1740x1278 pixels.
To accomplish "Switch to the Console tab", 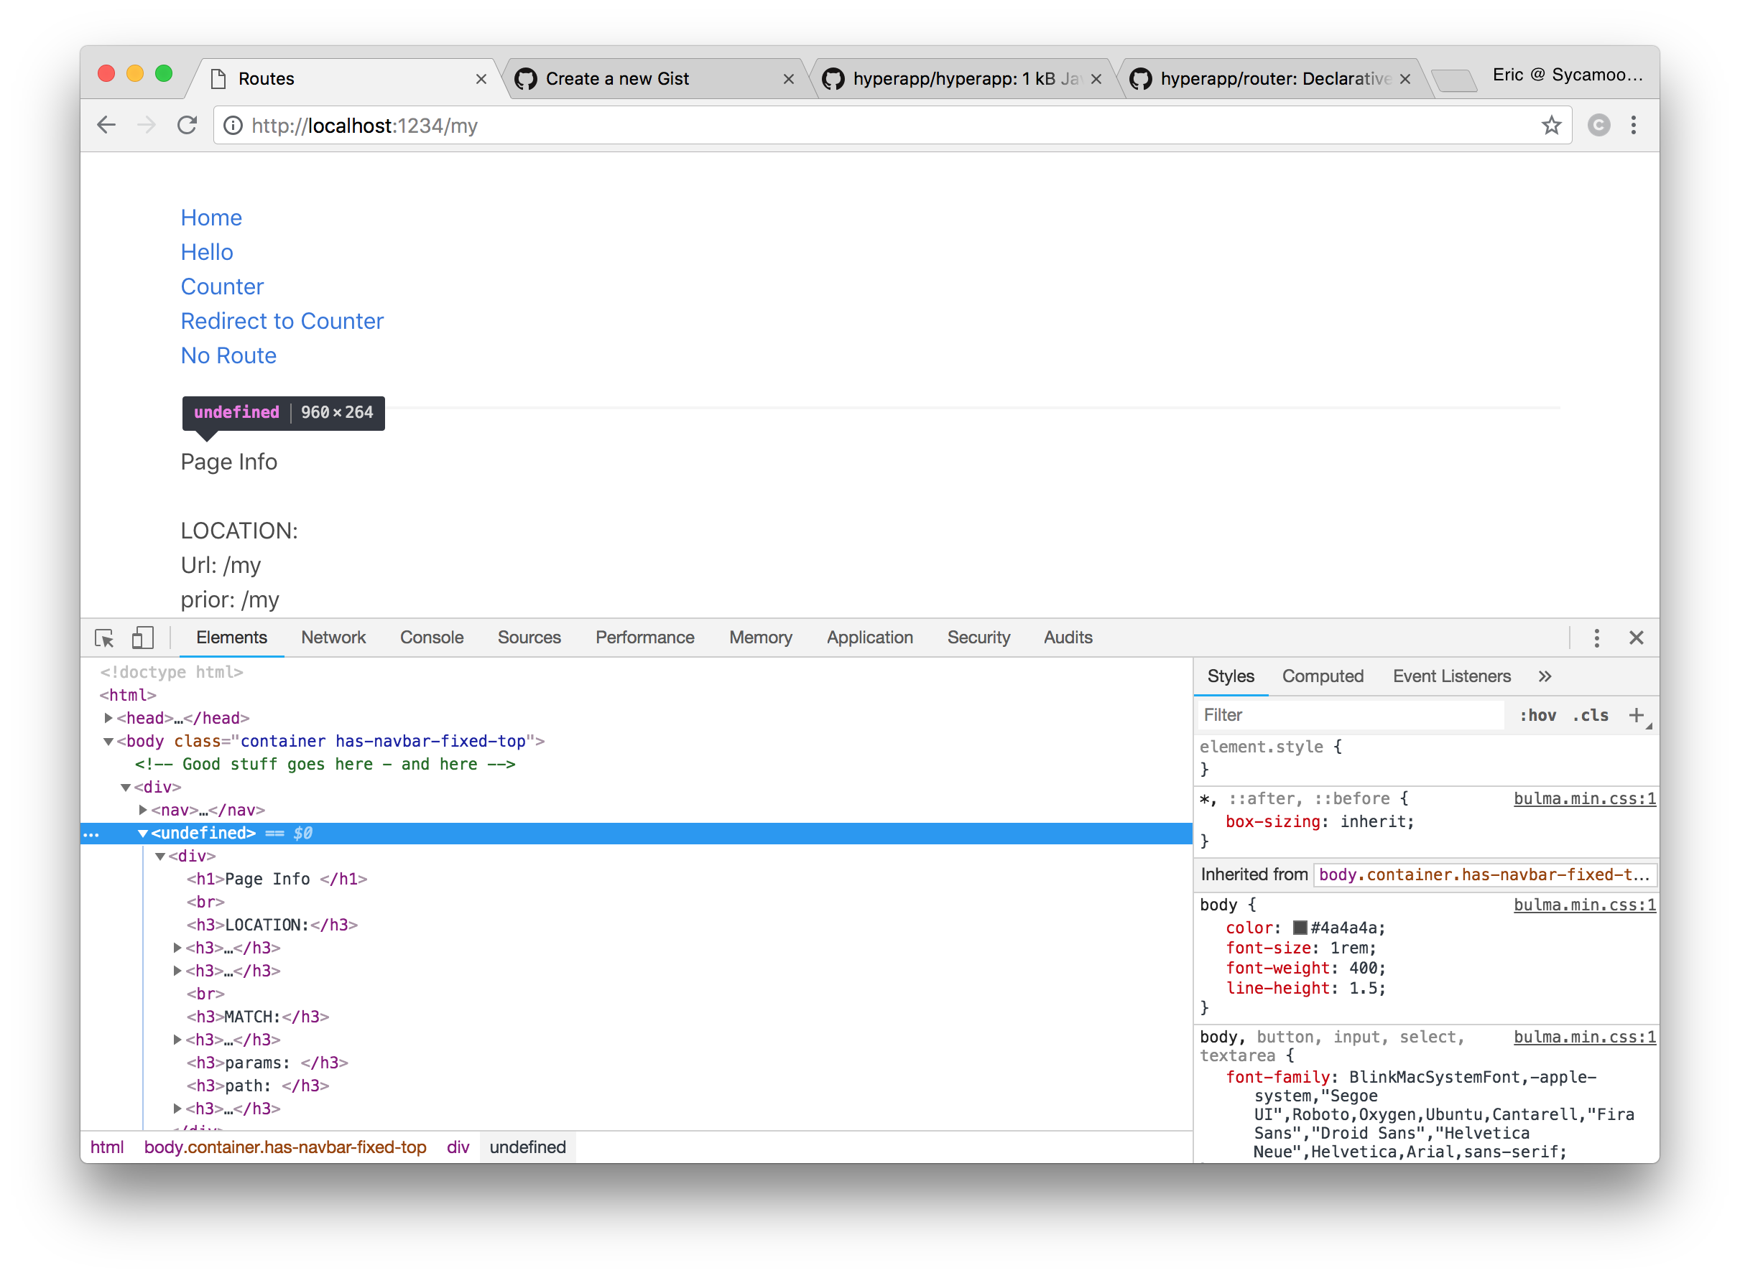I will pos(431,638).
